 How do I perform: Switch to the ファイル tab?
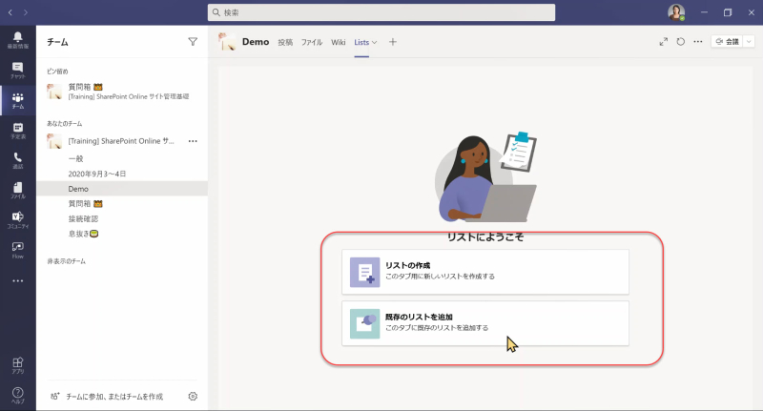(x=312, y=42)
